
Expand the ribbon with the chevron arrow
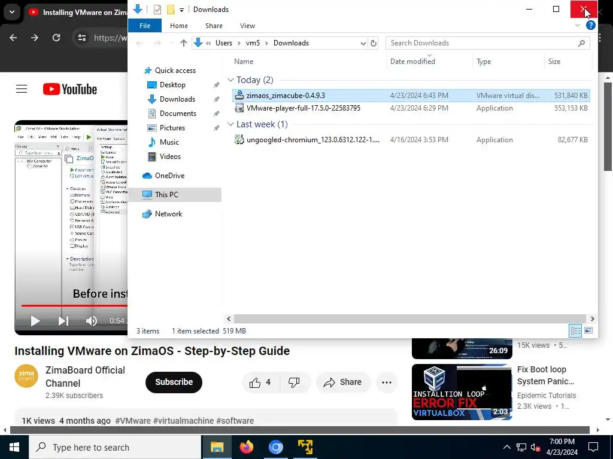pyautogui.click(x=578, y=25)
